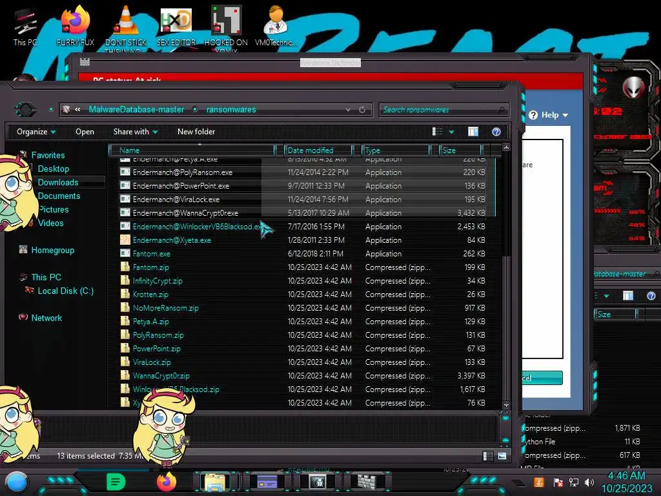The image size is (661, 496).
Task: Select the file PowerPoint.zip
Action: point(302,349)
